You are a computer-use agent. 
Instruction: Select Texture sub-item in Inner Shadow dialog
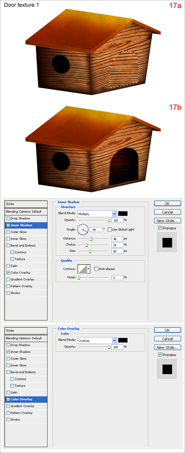click(26, 259)
